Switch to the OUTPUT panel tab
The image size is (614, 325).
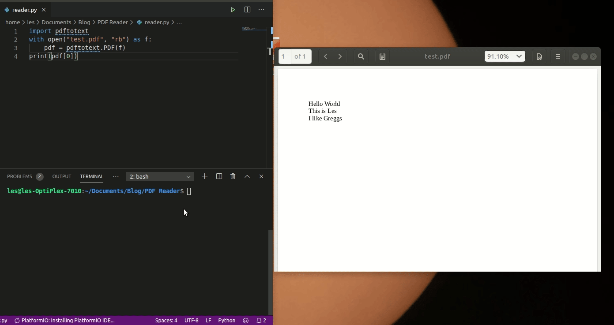tap(61, 176)
